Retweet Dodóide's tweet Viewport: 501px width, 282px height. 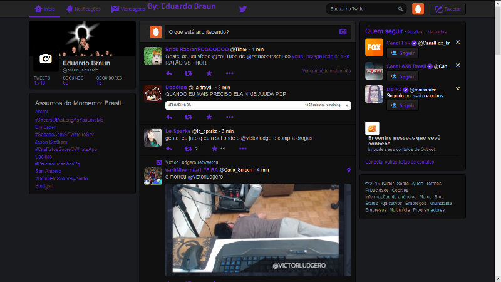(189, 117)
